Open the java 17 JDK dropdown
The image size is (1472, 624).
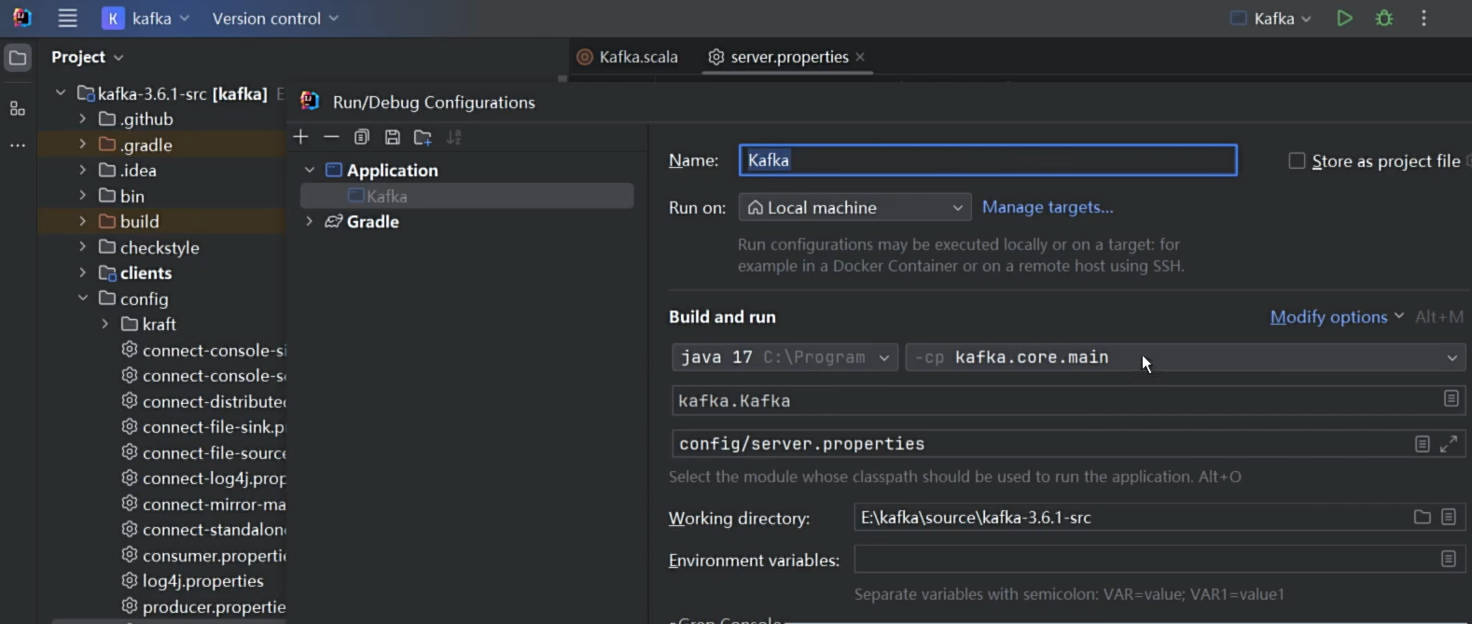785,357
